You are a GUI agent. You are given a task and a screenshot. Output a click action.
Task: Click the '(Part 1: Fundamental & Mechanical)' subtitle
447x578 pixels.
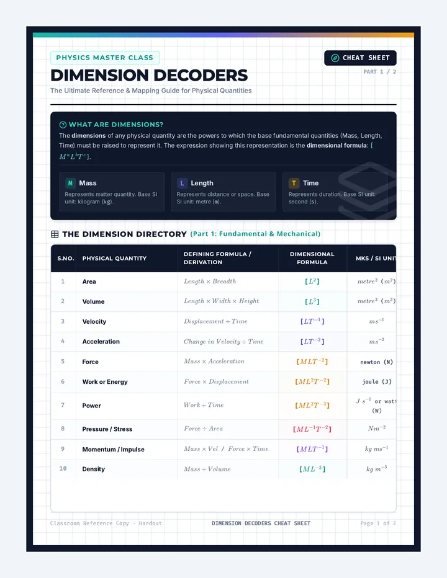pos(255,234)
